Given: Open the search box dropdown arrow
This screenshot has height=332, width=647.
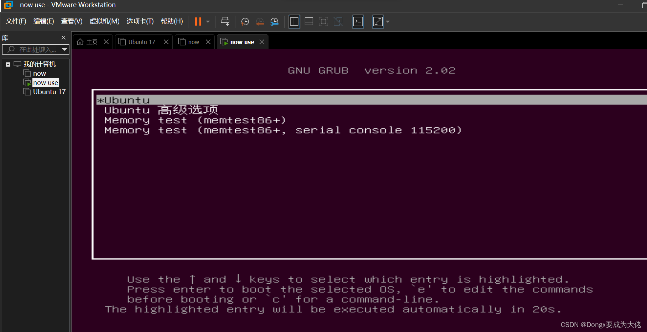Looking at the screenshot, I should [64, 49].
